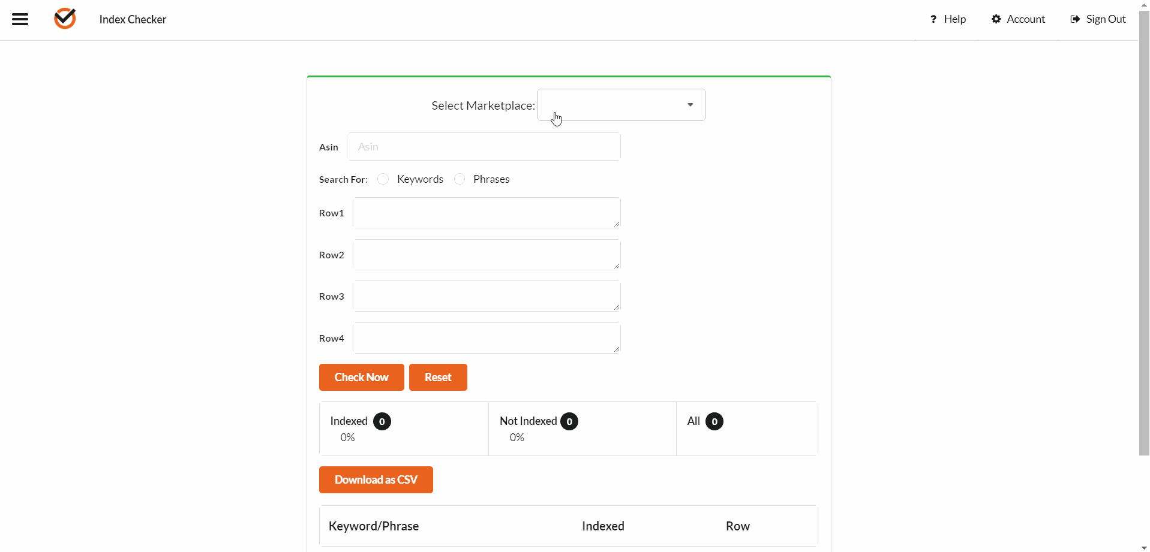Open the Select Marketplace dropdown
This screenshot has width=1150, height=552.
[x=621, y=105]
